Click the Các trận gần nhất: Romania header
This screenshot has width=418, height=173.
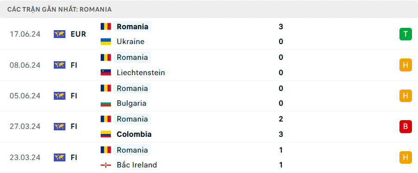point(59,10)
